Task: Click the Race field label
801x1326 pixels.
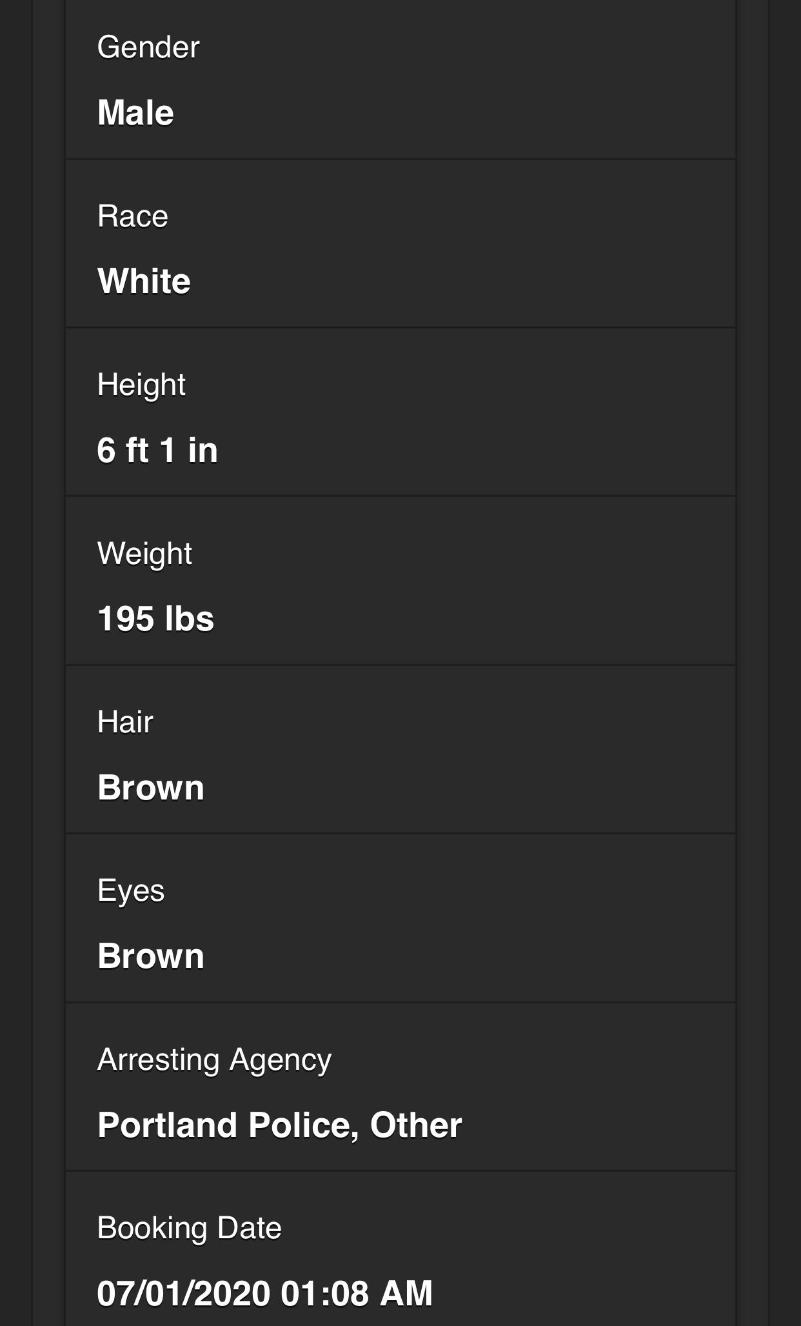Action: click(x=132, y=216)
